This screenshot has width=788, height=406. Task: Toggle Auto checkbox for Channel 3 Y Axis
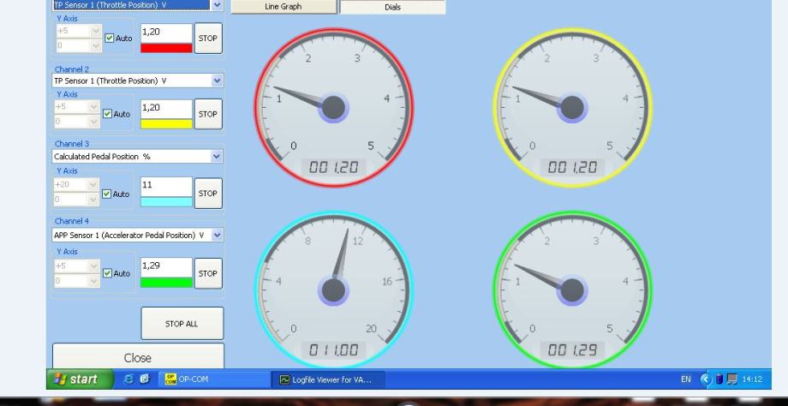106,194
